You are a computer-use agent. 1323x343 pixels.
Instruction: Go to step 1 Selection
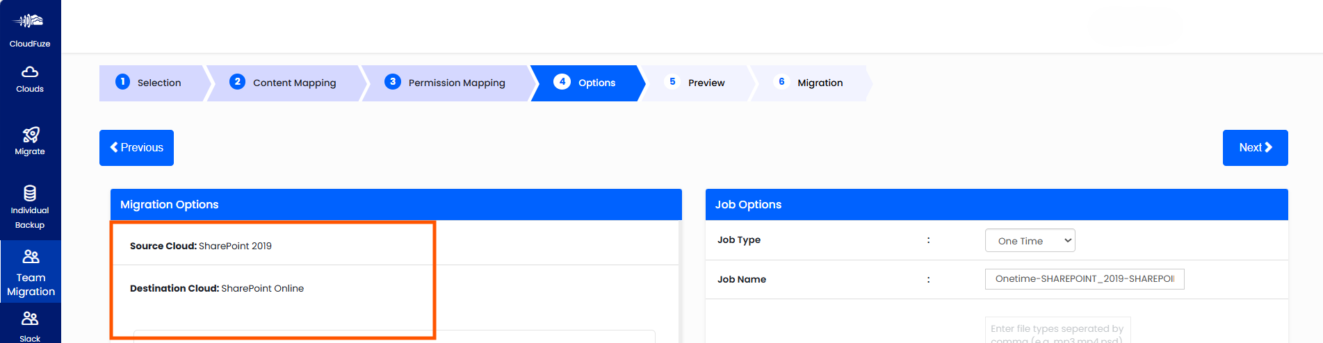(153, 83)
